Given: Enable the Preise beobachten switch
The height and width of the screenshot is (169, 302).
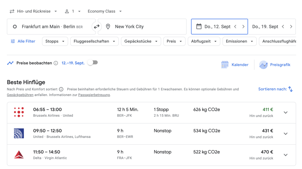Looking at the screenshot, I should 93,63.
